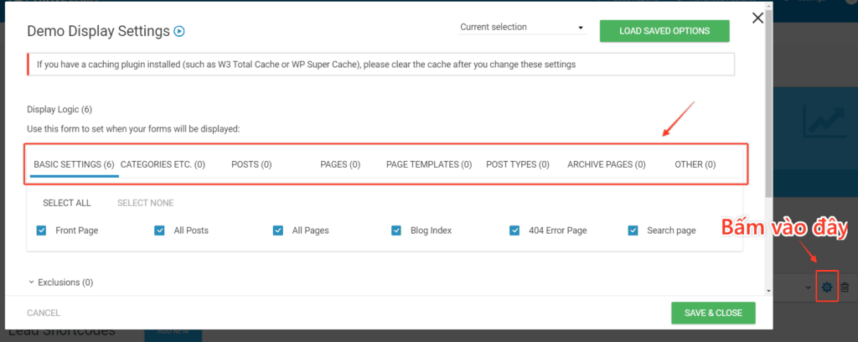Uncheck the Front Page checkbox
The image size is (858, 342).
tap(41, 231)
